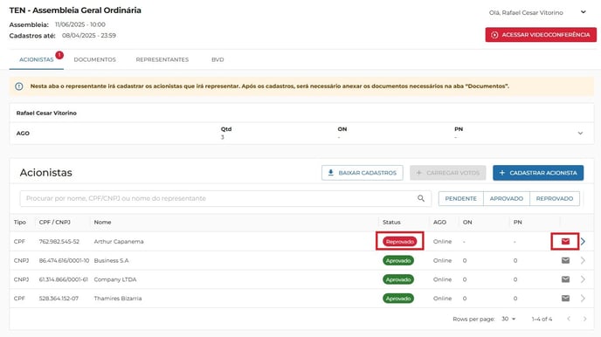Select the name Company LTDA
Screen dimensions: 601x337
point(115,279)
